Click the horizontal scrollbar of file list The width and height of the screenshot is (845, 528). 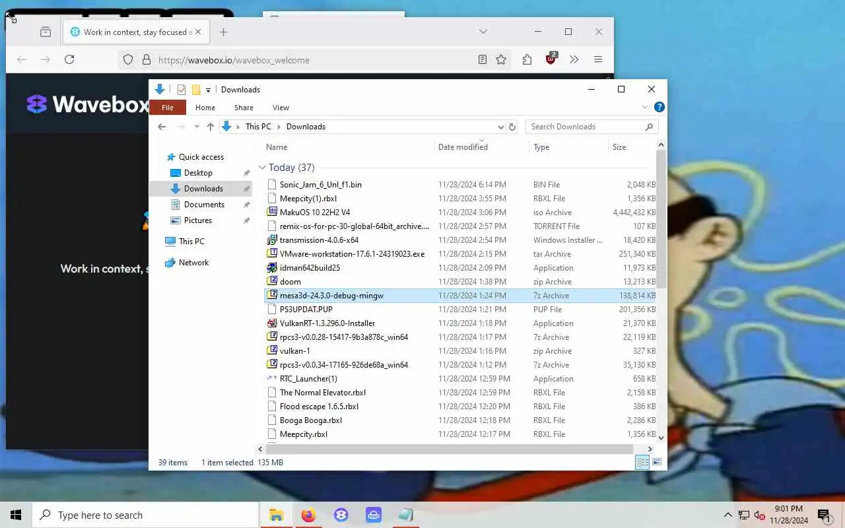[x=450, y=449]
